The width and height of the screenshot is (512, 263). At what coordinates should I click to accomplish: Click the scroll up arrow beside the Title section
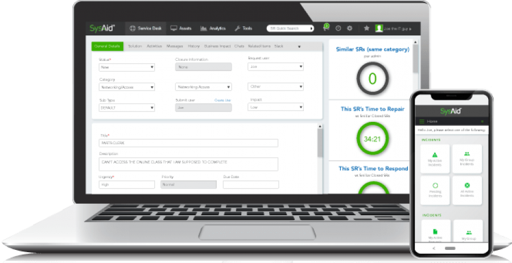click(320, 126)
